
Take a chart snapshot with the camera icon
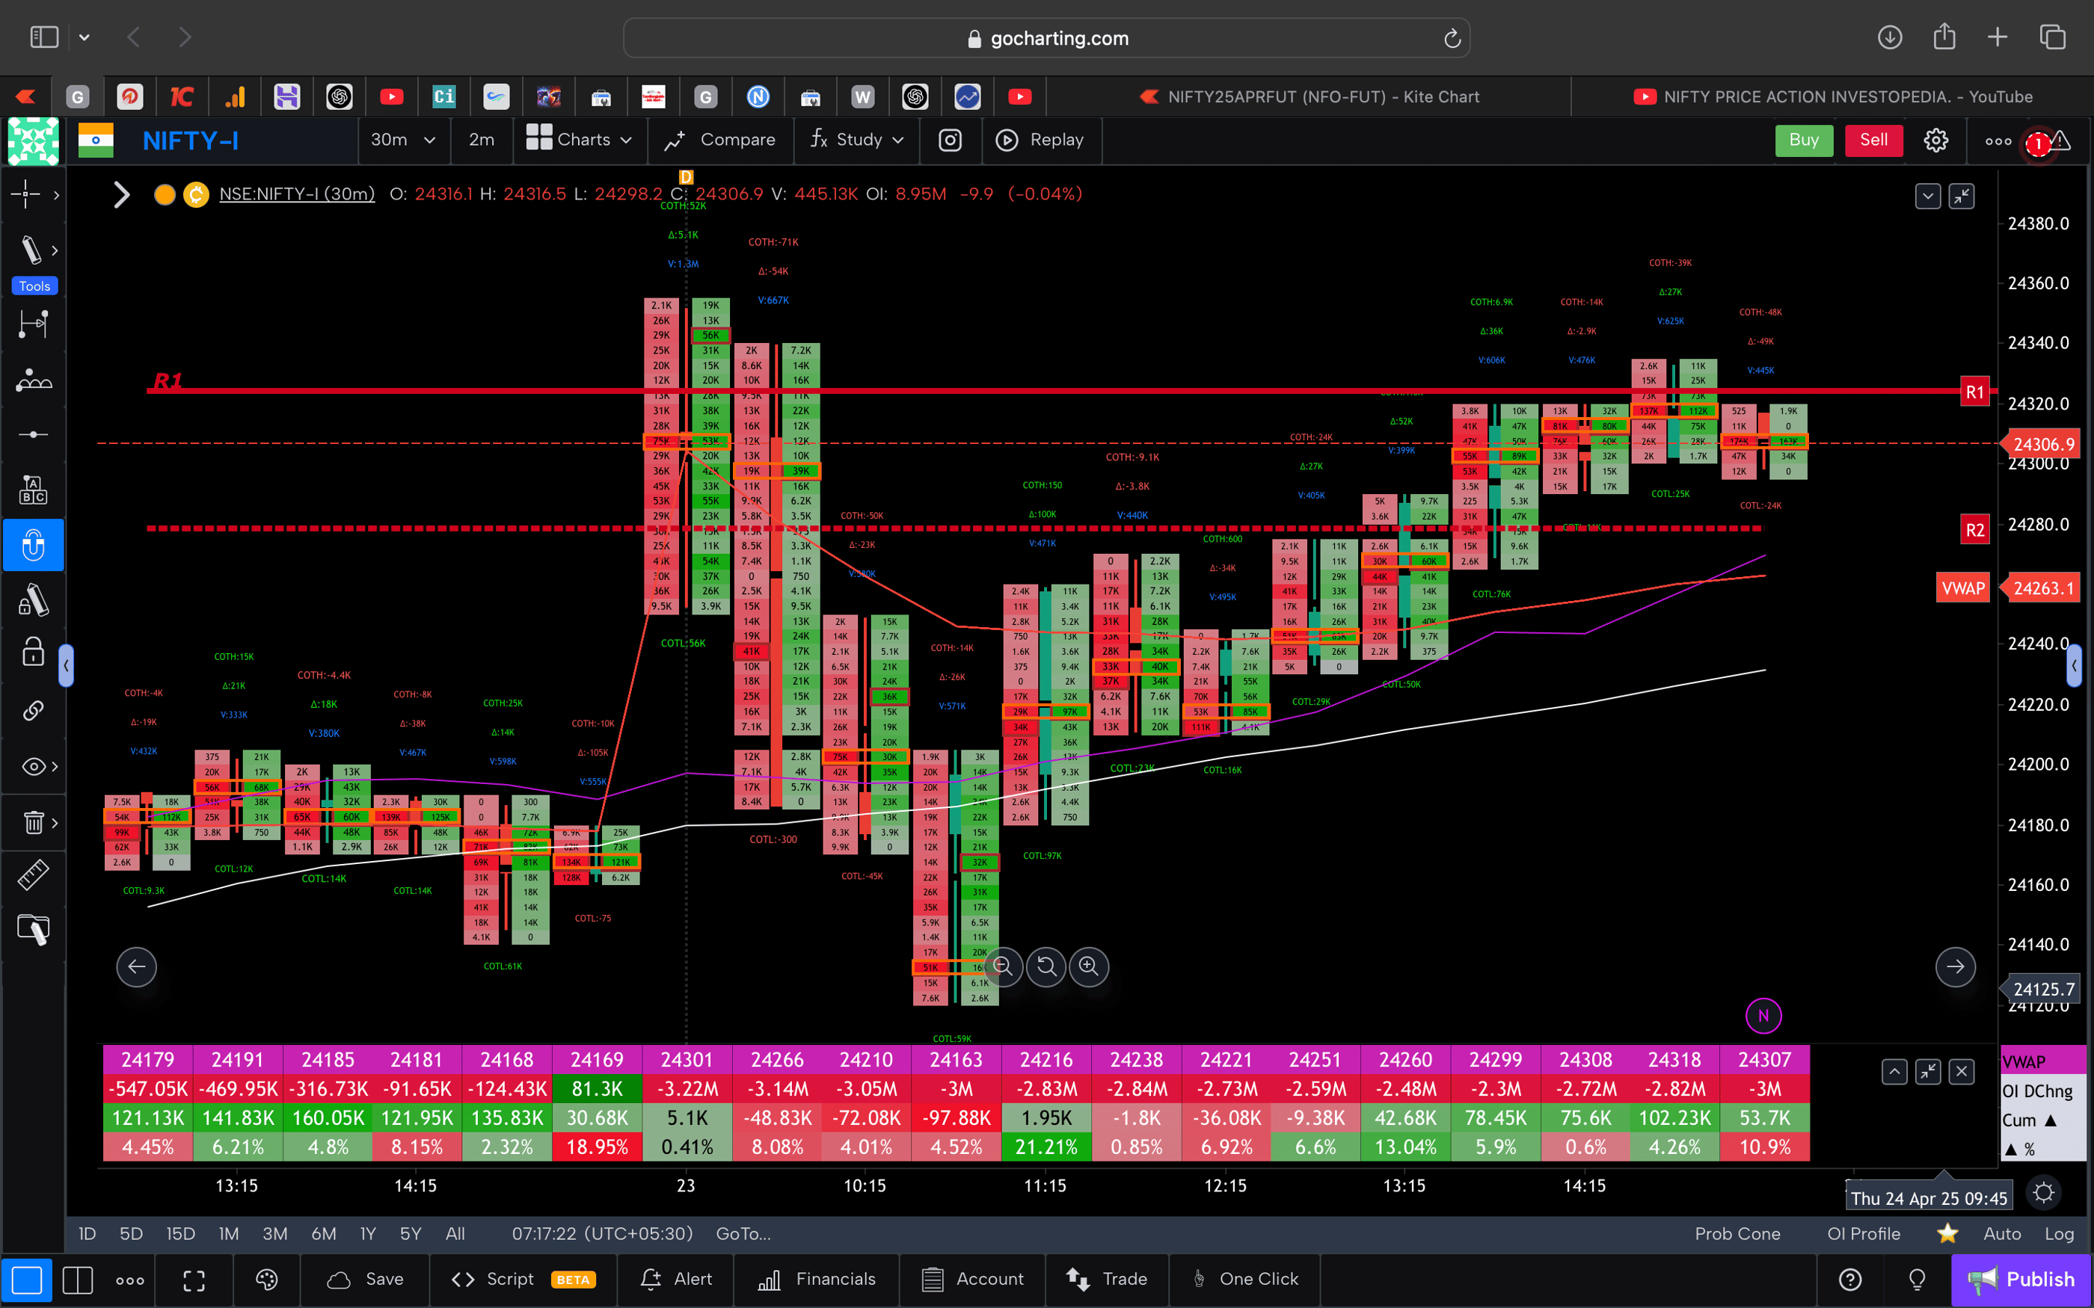[950, 141]
